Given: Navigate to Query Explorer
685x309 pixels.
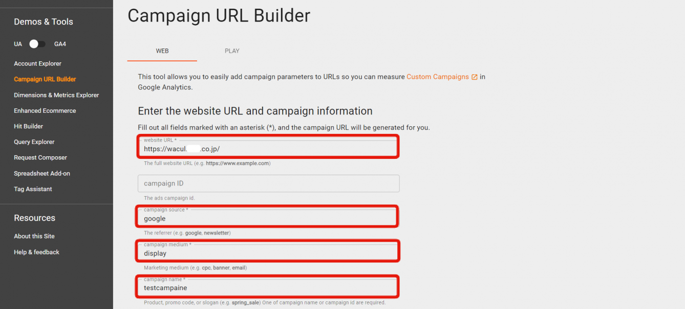Looking at the screenshot, I should coord(34,142).
